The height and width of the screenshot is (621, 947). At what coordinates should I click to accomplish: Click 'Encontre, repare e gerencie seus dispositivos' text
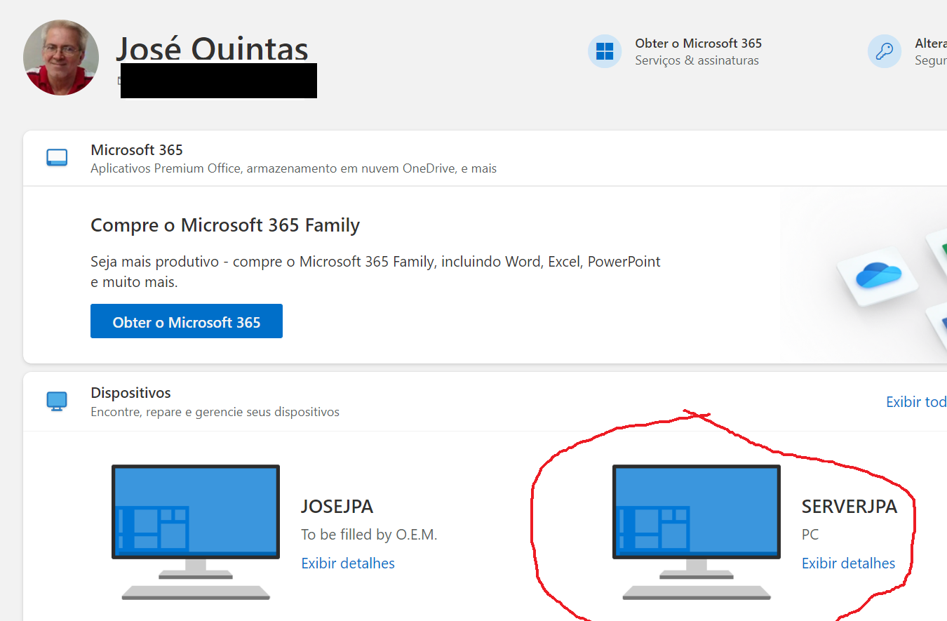pos(215,413)
